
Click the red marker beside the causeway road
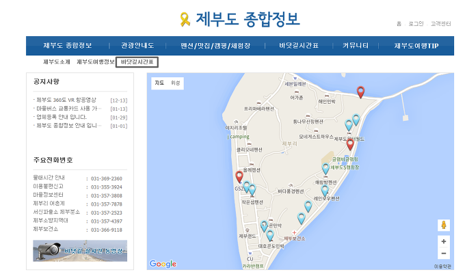(x=360, y=92)
